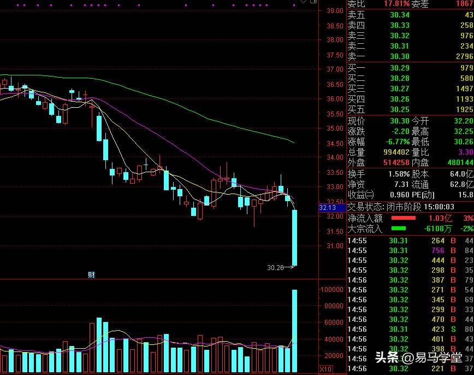The width and height of the screenshot is (474, 375).
Task: Click block inflow amount -6108万
Action: point(438,228)
